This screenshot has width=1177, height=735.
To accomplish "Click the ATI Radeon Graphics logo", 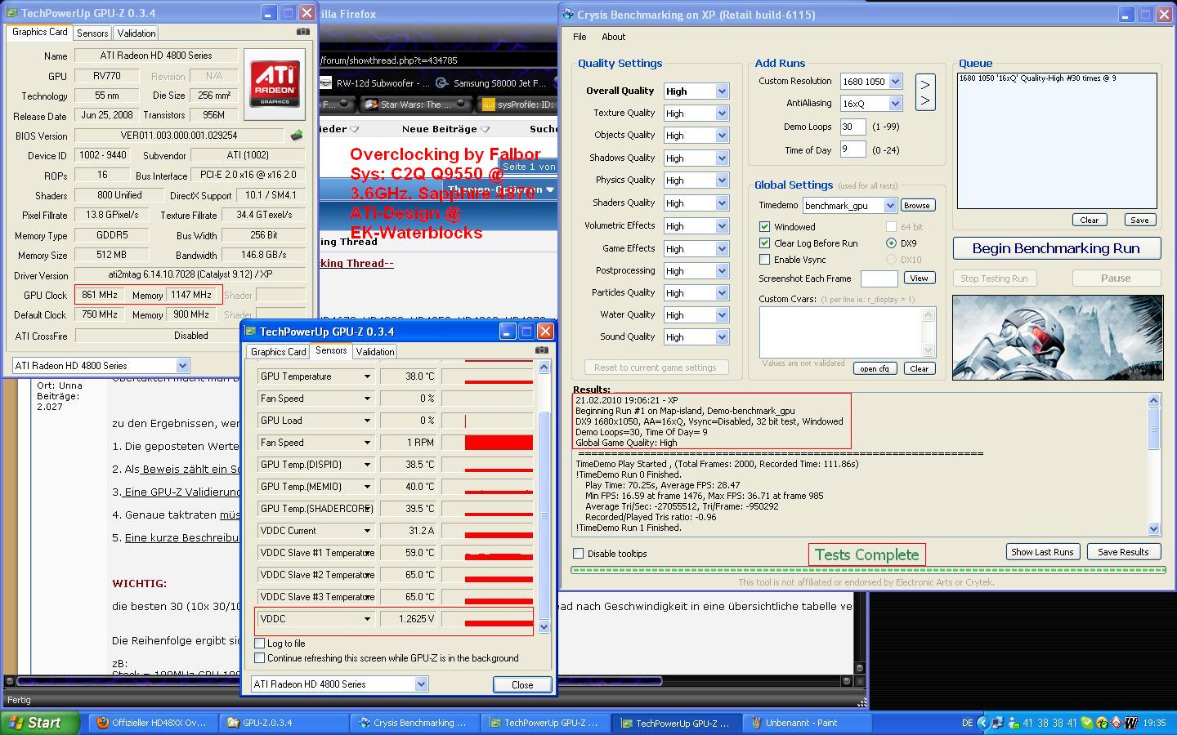I will click(x=275, y=84).
